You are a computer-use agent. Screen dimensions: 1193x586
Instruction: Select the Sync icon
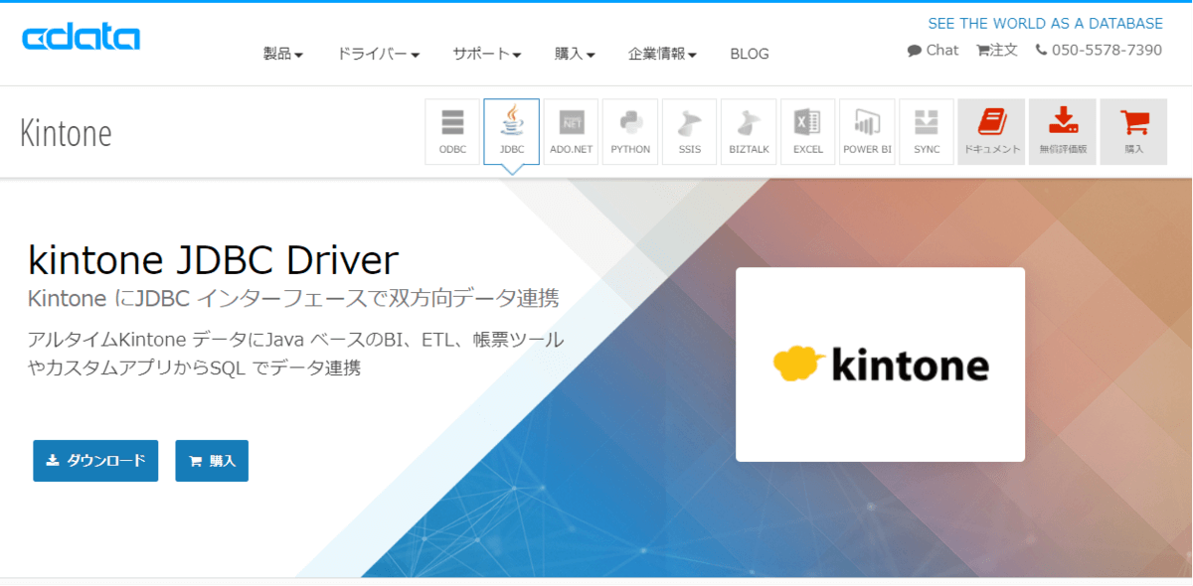pos(927,131)
